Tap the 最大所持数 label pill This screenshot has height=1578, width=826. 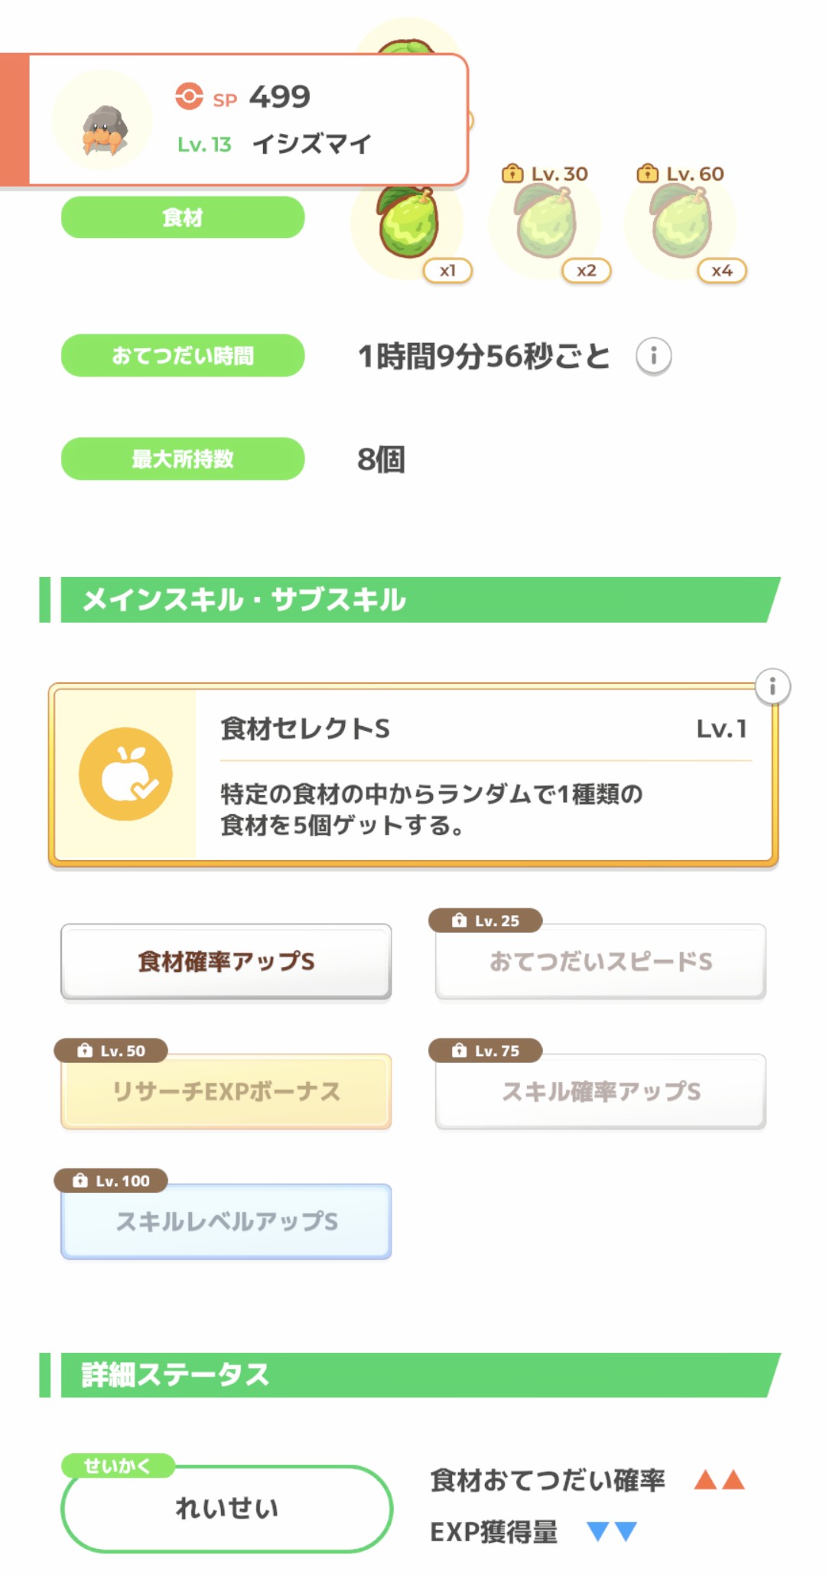[x=183, y=459]
